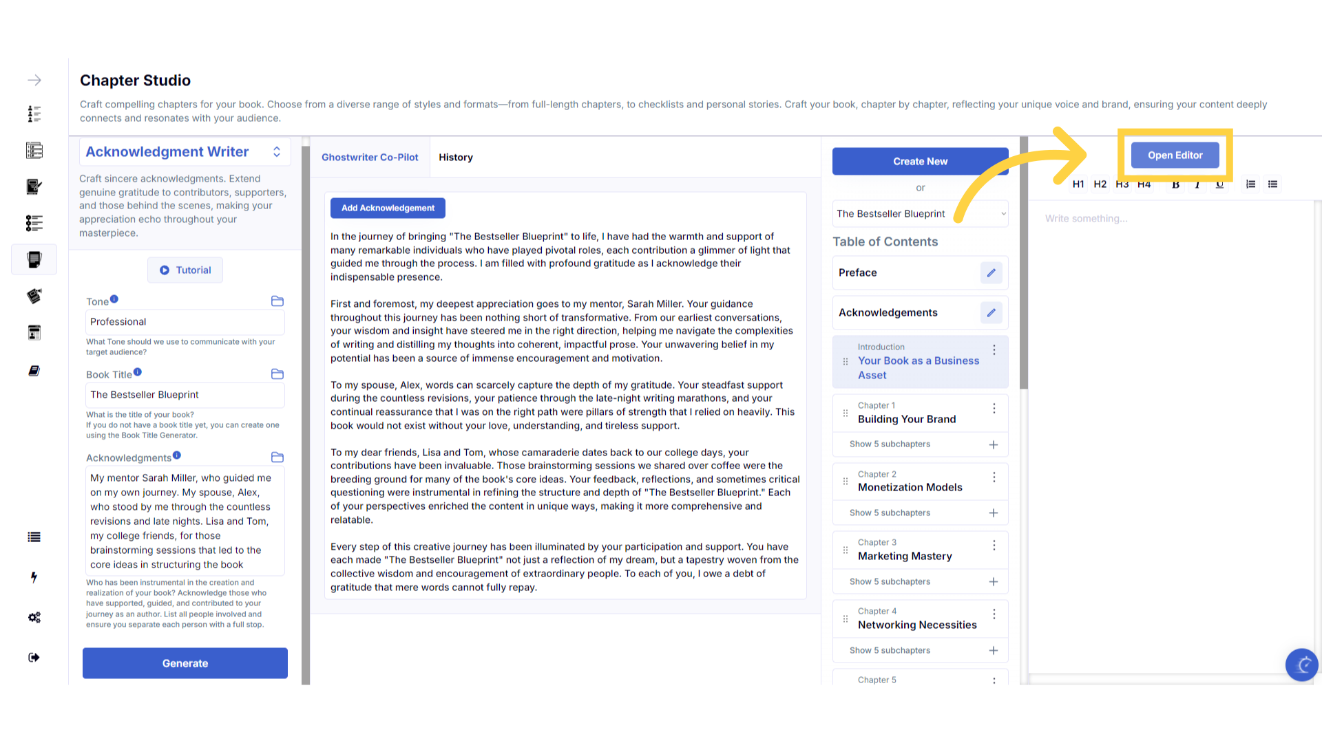Select the Ghostwriter Co-Pilot tab
The image size is (1322, 743).
click(370, 158)
